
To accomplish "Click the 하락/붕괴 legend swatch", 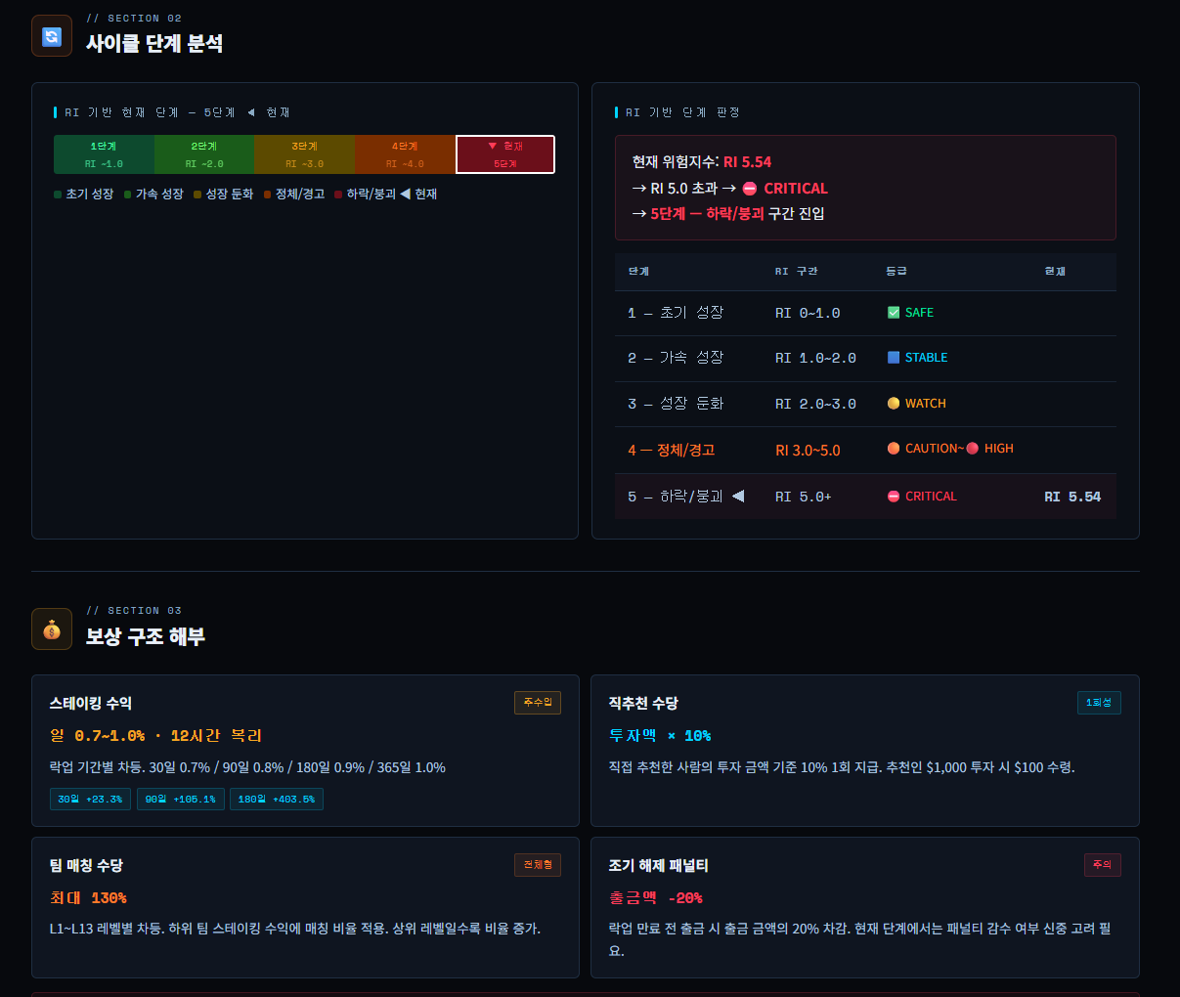I will tap(338, 195).
